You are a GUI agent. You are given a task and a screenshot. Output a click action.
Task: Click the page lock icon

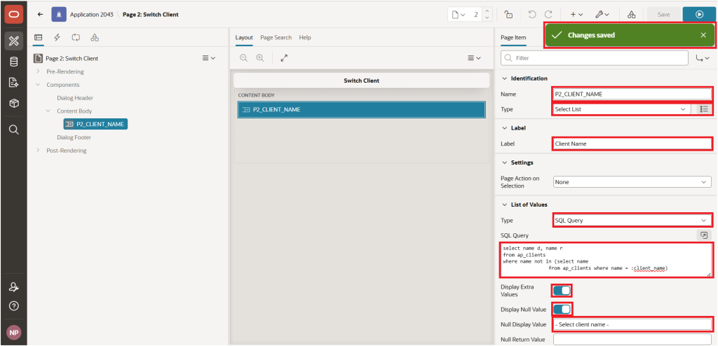pyautogui.click(x=508, y=15)
